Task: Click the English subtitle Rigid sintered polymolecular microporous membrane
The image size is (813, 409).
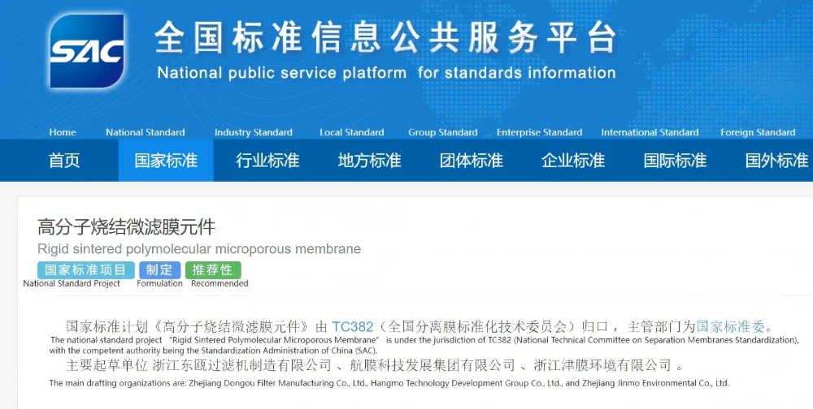Action: pos(199,249)
